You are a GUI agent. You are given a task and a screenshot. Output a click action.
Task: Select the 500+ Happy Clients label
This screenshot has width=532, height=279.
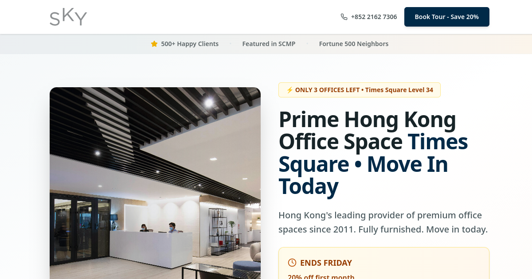click(190, 44)
